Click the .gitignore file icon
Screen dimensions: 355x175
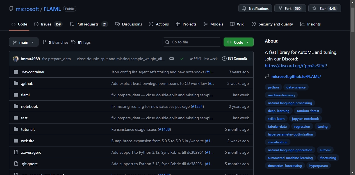(x=16, y=164)
